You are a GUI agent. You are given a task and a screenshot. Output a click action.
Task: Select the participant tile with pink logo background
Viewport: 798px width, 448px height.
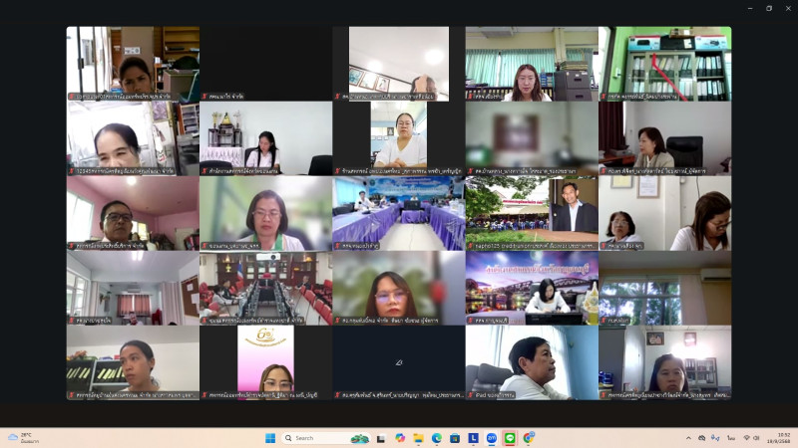click(x=265, y=360)
